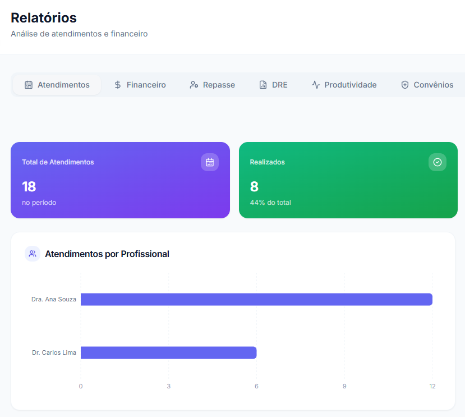This screenshot has width=465, height=417.
Task: Click the 'no período' caption
Action: coord(39,203)
